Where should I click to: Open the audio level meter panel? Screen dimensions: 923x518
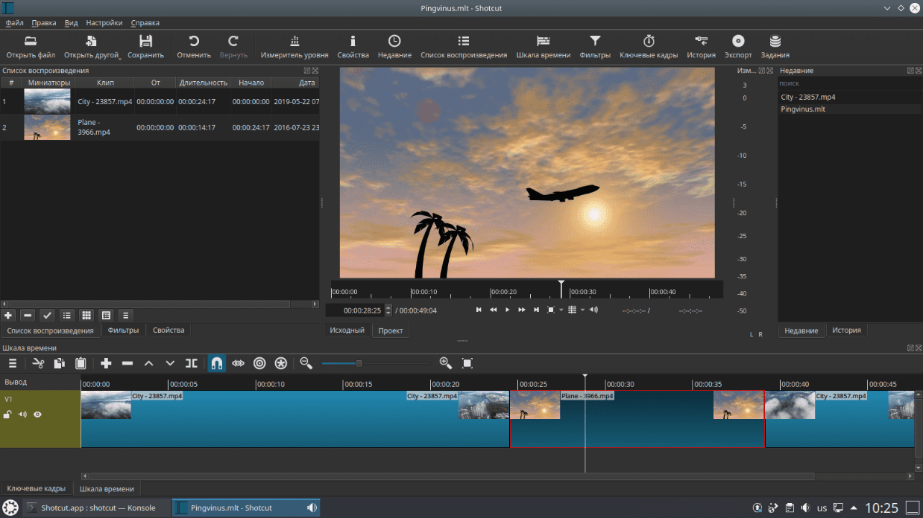(294, 47)
